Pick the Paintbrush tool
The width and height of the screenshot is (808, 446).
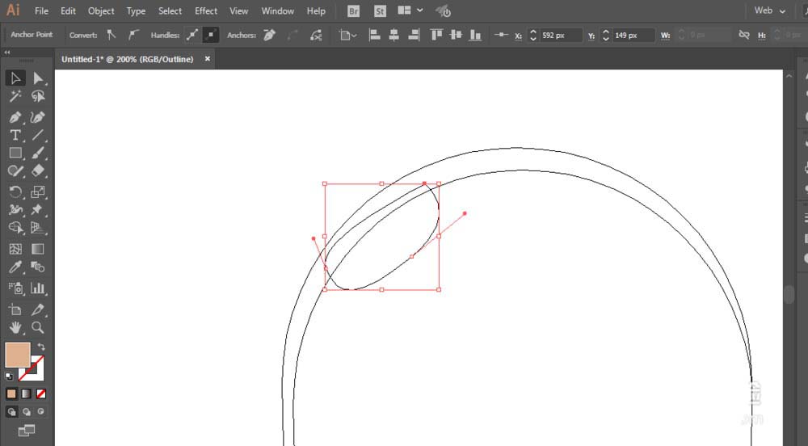click(x=38, y=153)
